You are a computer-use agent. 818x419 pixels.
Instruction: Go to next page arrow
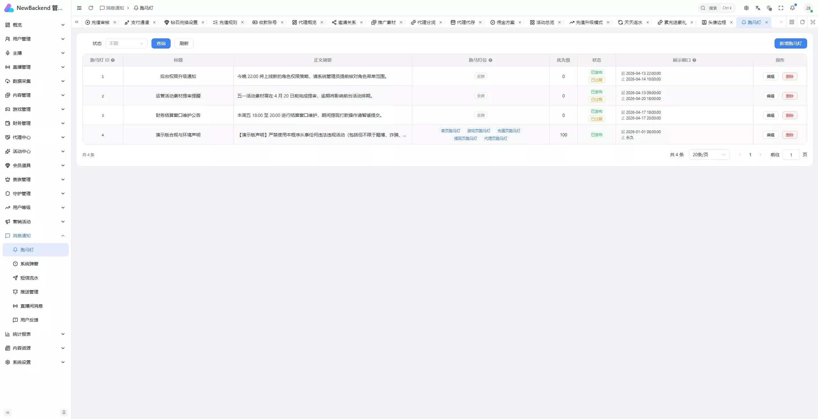[760, 155]
